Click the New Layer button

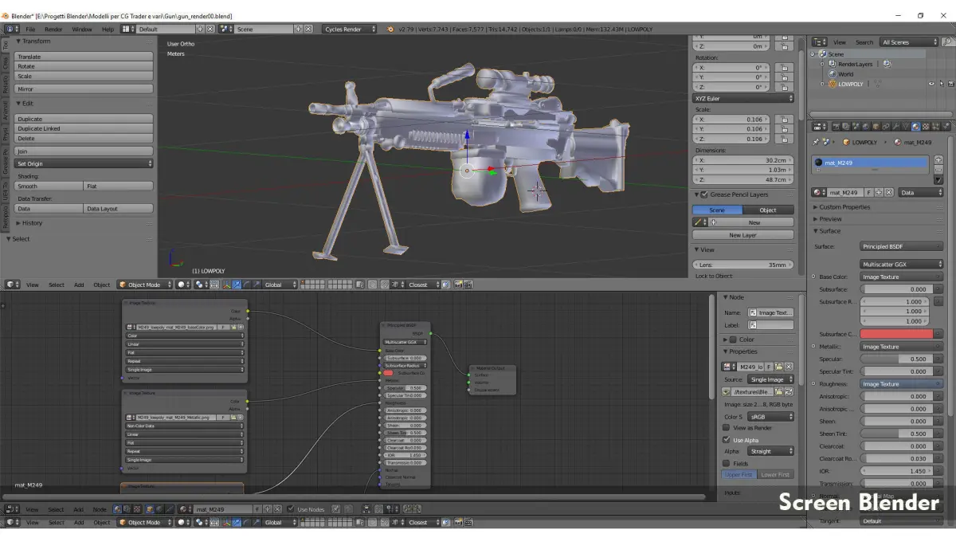743,235
